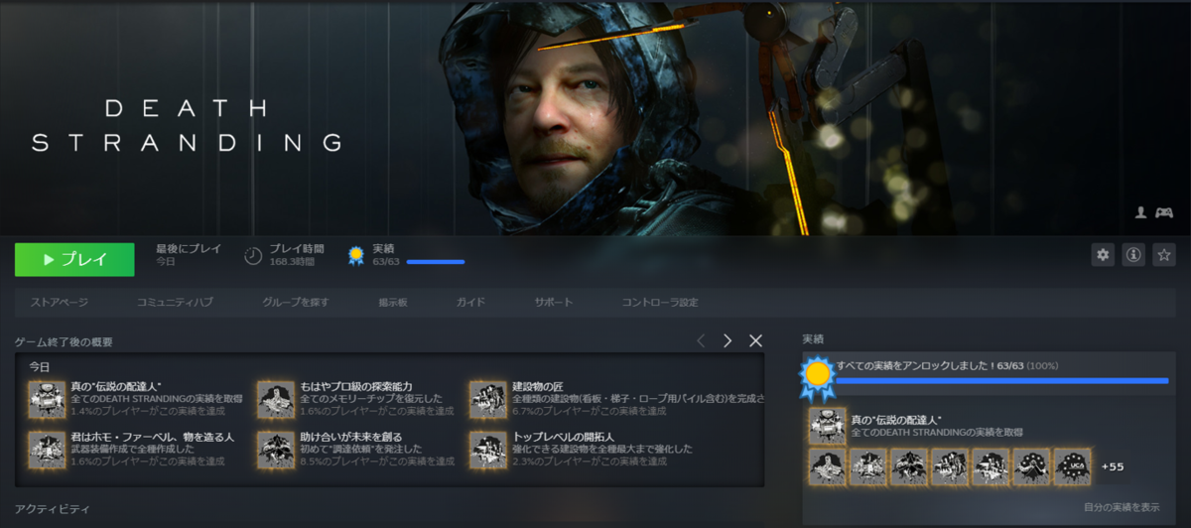Go to next summary with right chevron
Viewport: 1191px width, 528px height.
click(x=728, y=340)
